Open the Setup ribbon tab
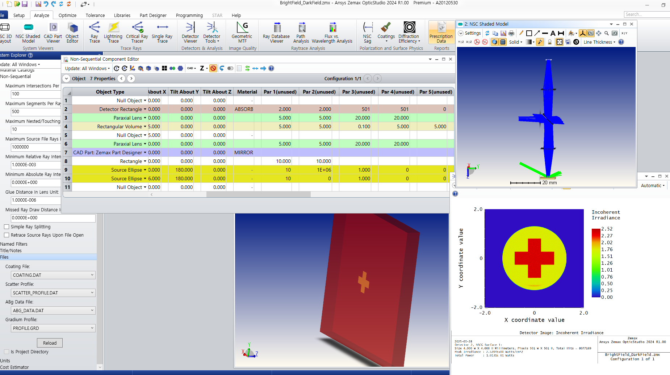The height and width of the screenshot is (375, 670). point(19,16)
